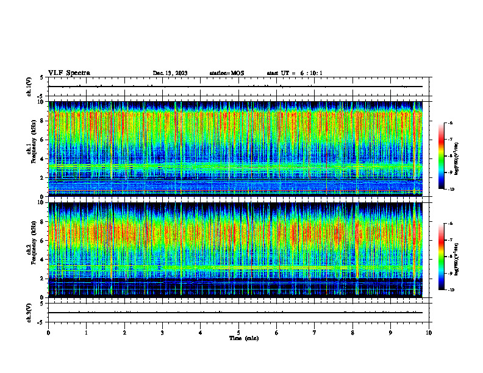The width and height of the screenshot is (483, 373).
Task: Select the ch.1 "Frequency (kHz)" axis label
Action: (34, 141)
